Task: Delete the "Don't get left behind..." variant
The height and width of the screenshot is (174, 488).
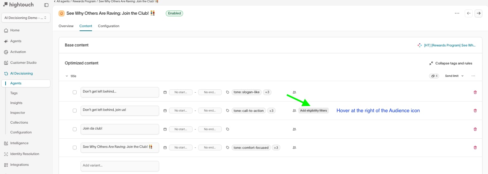Action: pos(475,92)
